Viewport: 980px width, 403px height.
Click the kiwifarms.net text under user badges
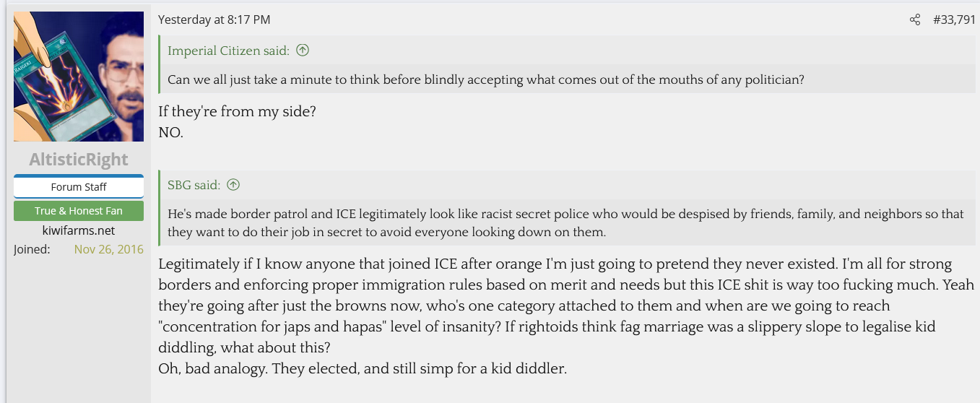[79, 230]
